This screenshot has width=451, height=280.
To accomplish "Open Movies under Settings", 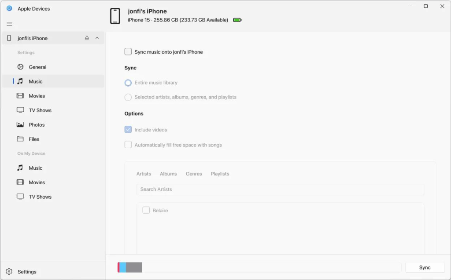I will [x=53, y=96].
